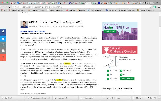161x101 pixels.
Task: Share article on Twitter sidebar button
Action: tap(3, 39)
